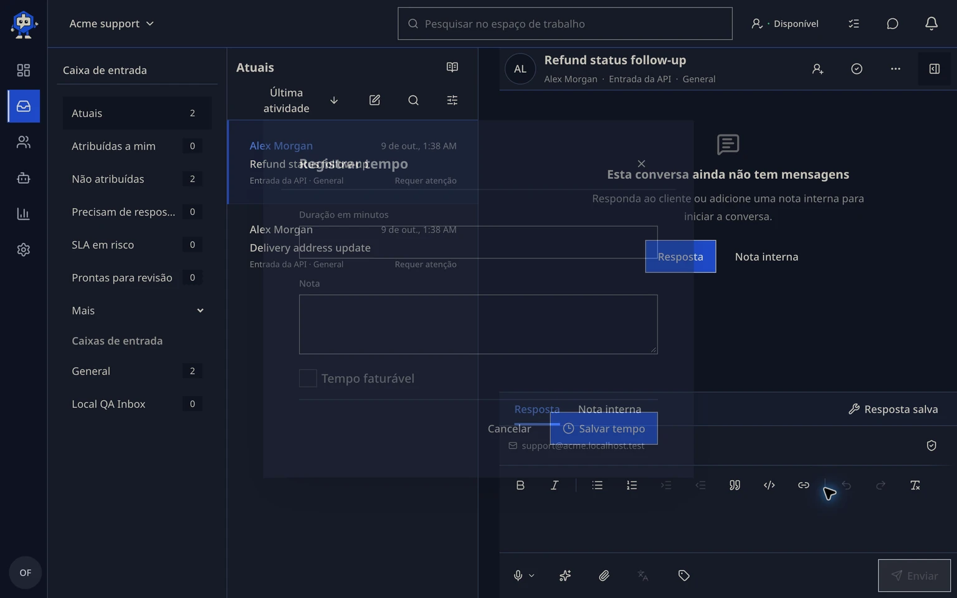Viewport: 957px width, 598px height.
Task: Insert a link in editor
Action: (x=804, y=485)
